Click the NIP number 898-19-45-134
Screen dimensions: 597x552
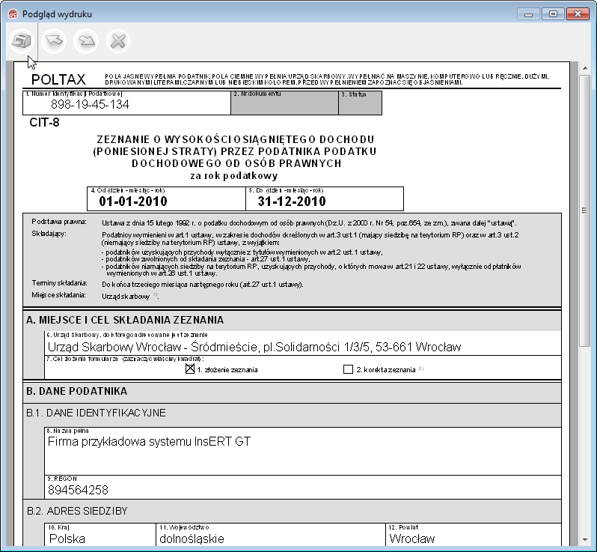tap(90, 105)
